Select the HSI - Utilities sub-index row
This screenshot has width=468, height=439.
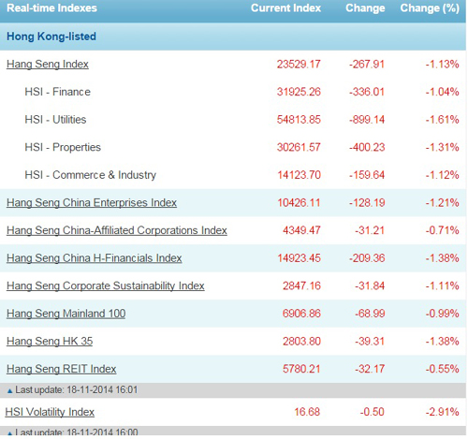[x=233, y=120]
